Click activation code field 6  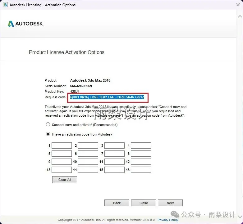88,154
